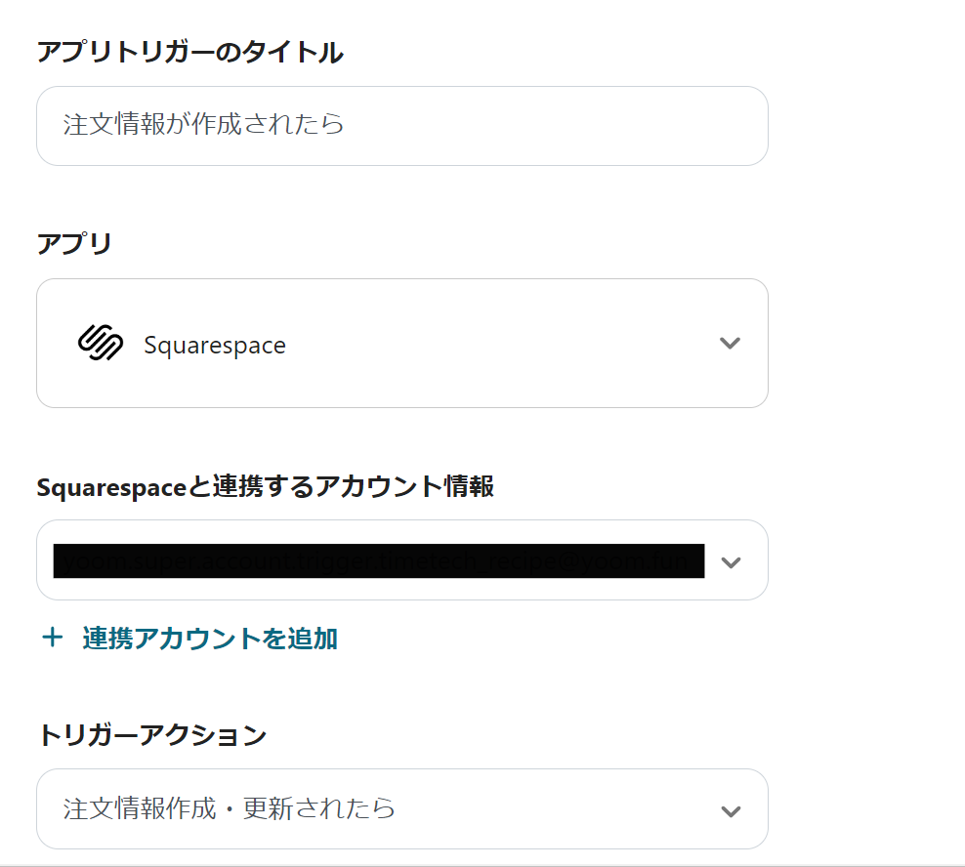Screen dimensions: 965x867
Task: Click the アプリトリガーのタイトル heading label
Action: pyautogui.click(x=189, y=52)
